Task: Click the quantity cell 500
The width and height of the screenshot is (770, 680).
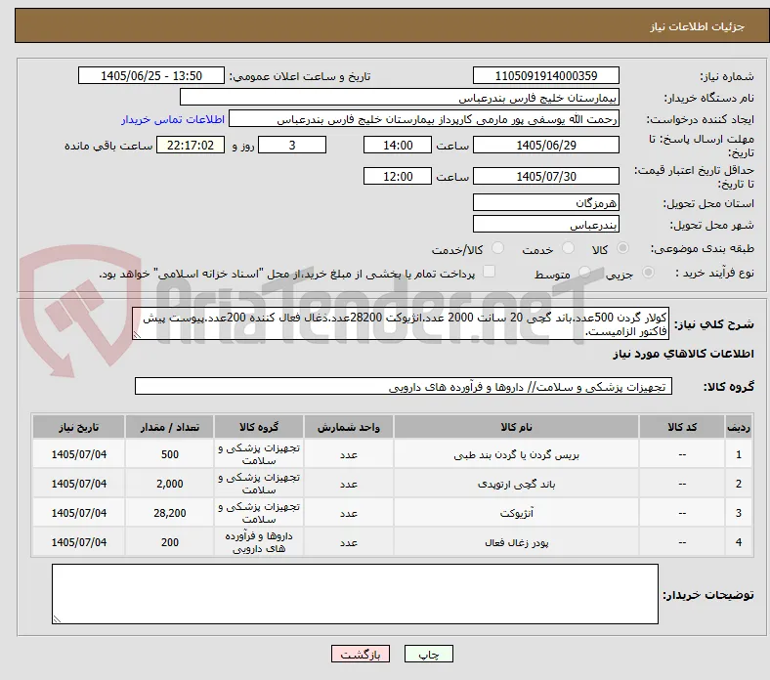Action: (x=169, y=454)
